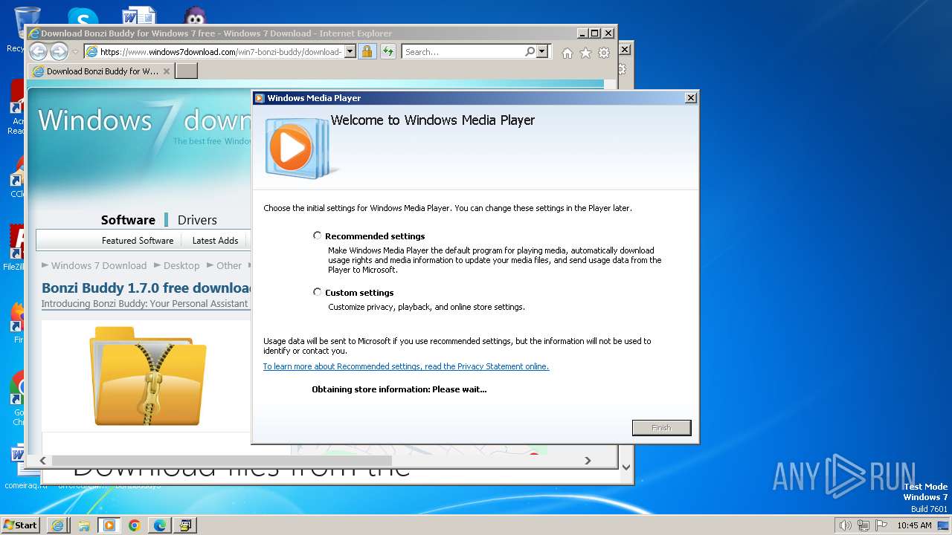Image resolution: width=952 pixels, height=535 pixels.
Task: Follow the Other breadcrumb link
Action: click(x=229, y=265)
